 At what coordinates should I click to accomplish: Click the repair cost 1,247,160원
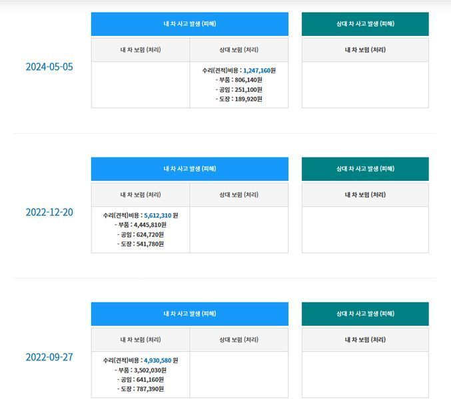[259, 70]
